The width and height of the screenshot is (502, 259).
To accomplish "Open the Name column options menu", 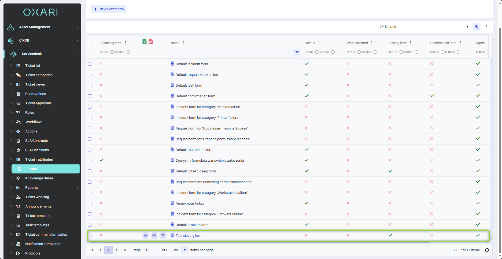I will [x=183, y=43].
